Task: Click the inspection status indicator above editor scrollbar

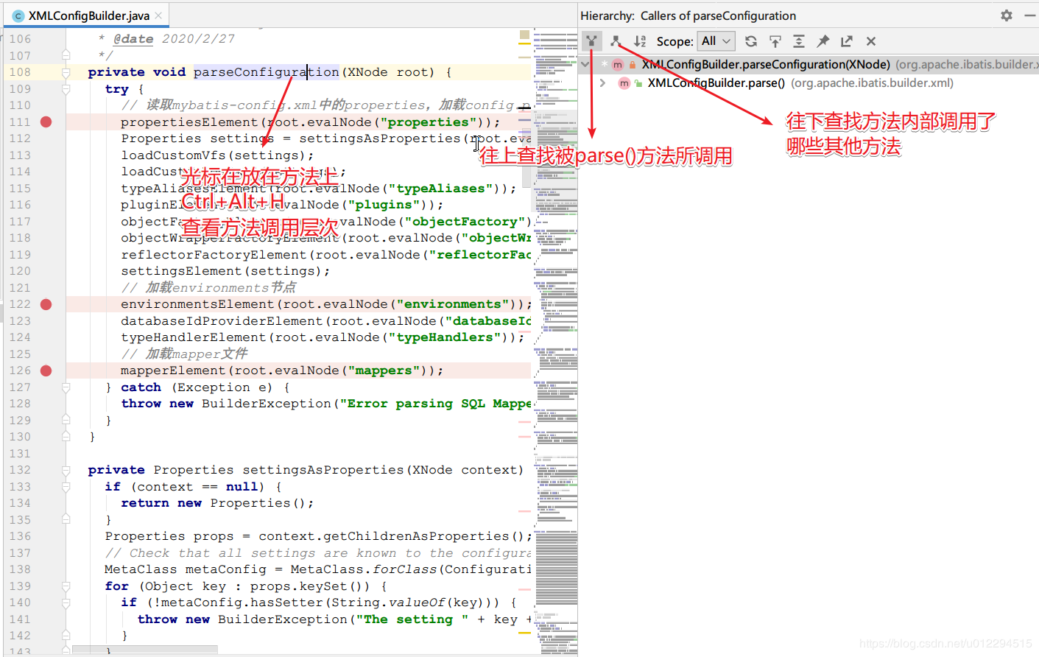Action: (x=524, y=35)
